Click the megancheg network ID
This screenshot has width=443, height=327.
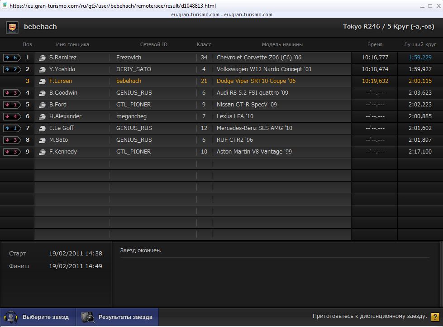(x=131, y=116)
